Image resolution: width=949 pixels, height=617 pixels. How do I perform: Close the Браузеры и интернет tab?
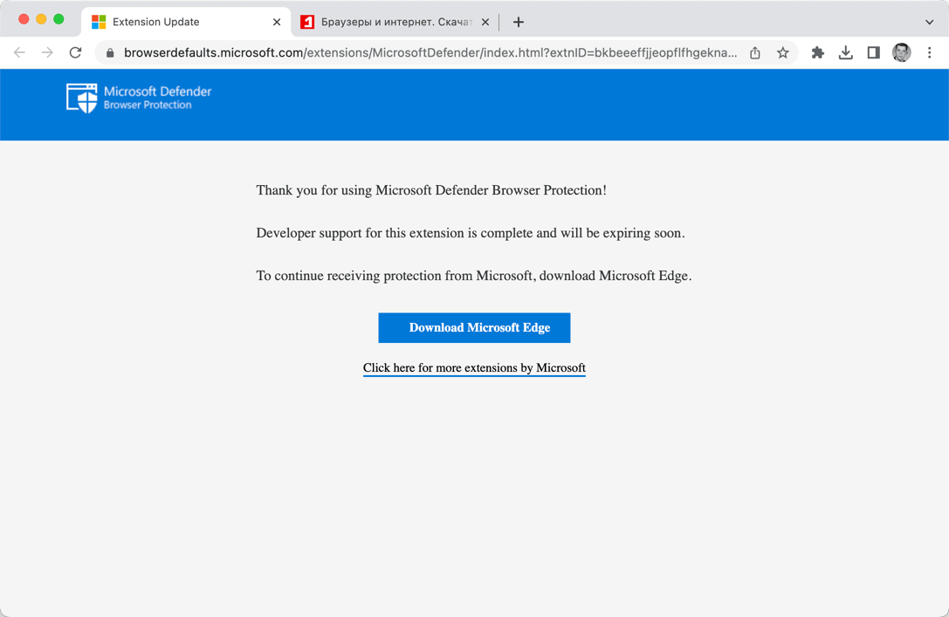coord(485,22)
